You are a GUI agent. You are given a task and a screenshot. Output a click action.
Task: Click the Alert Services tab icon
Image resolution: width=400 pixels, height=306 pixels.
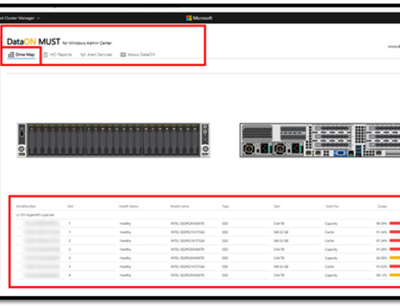[x=83, y=55]
